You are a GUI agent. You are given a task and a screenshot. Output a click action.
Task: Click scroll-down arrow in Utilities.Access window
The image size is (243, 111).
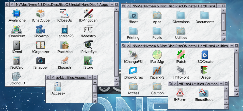coord(95,96)
